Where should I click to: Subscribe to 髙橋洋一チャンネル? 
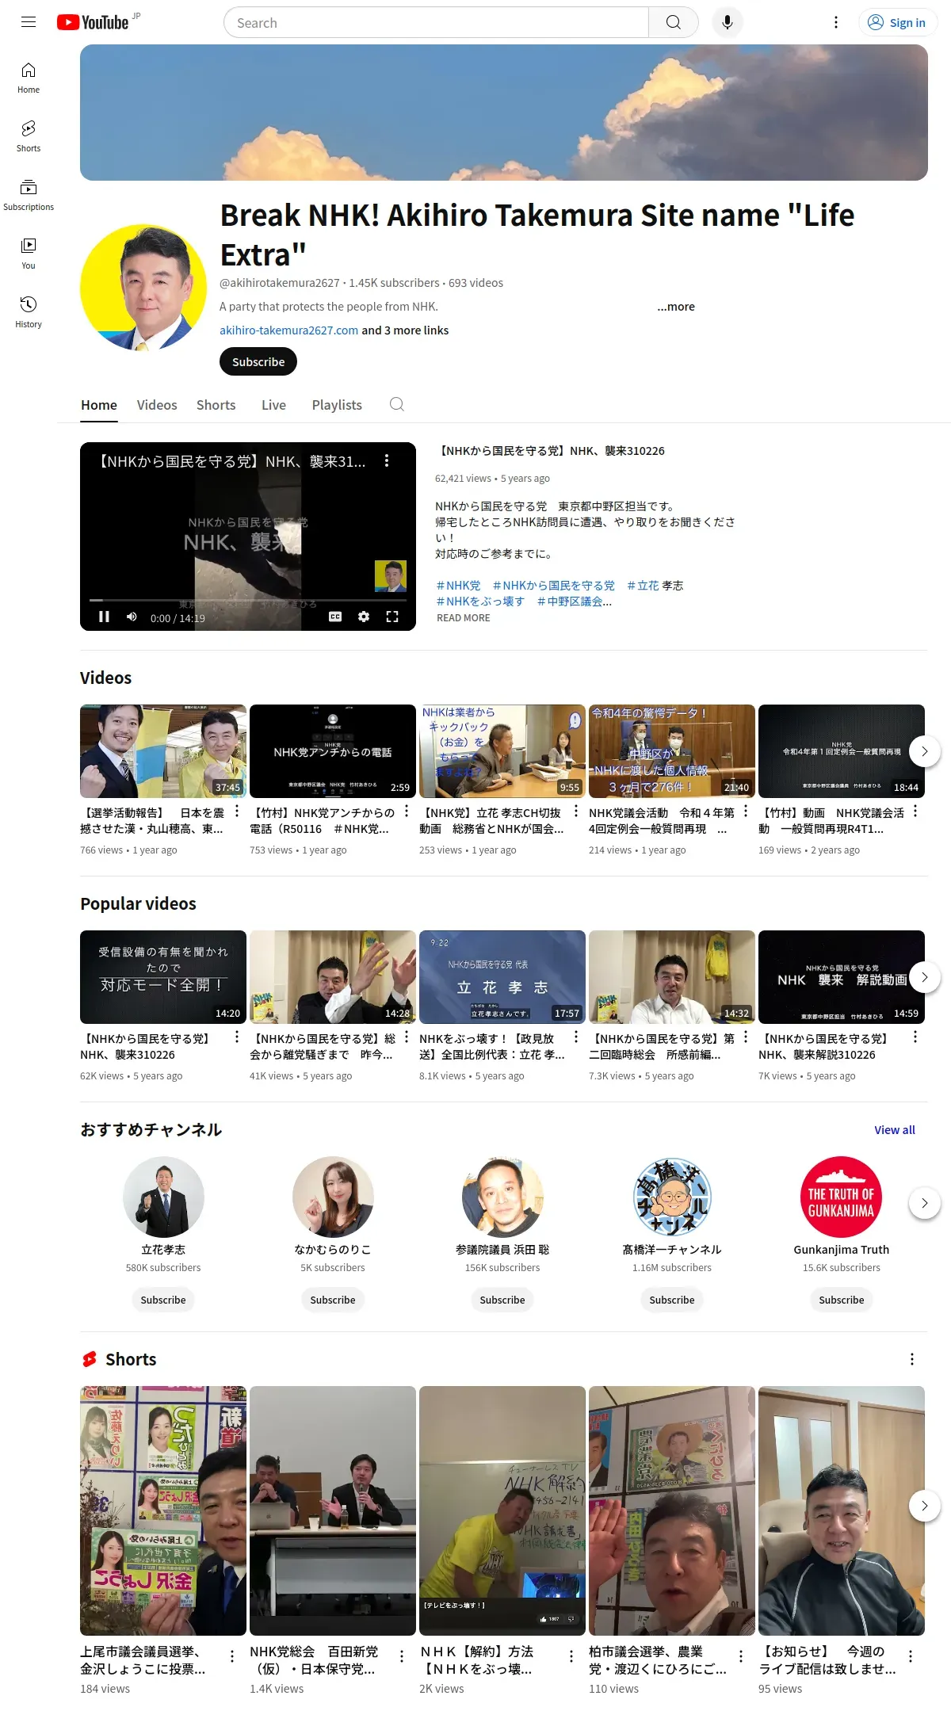tap(672, 1300)
